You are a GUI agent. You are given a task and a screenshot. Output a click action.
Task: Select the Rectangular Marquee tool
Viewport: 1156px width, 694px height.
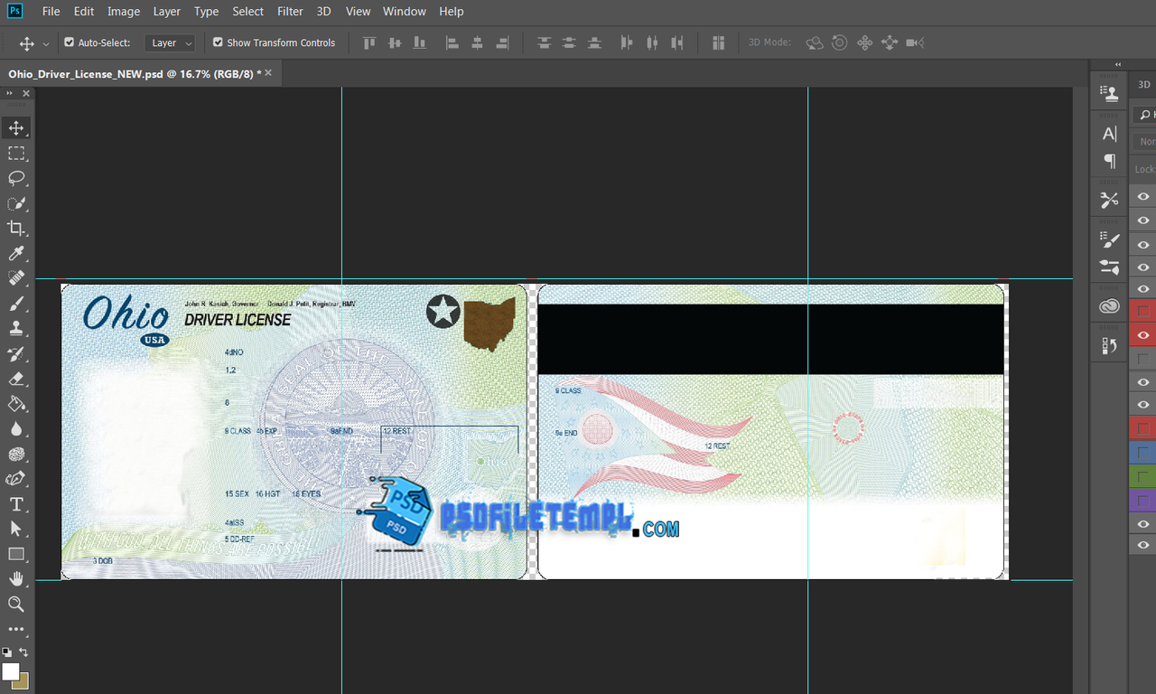pyautogui.click(x=16, y=153)
